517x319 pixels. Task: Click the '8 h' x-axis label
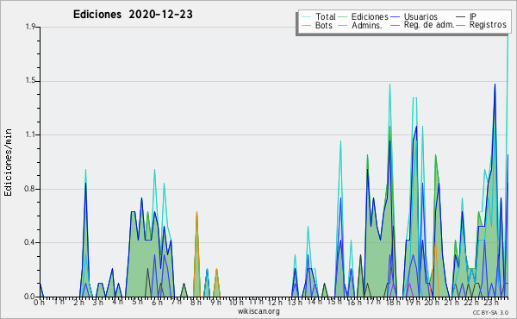coord(196,302)
